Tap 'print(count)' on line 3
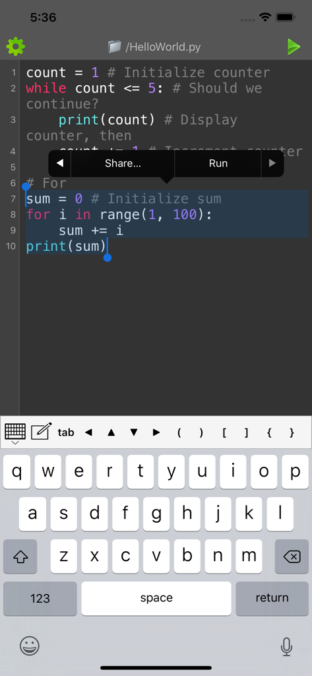 click(106, 120)
